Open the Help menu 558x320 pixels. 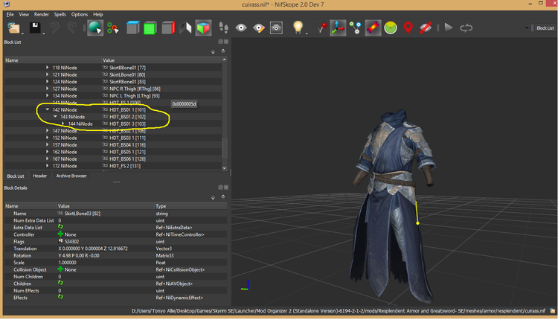[98, 14]
